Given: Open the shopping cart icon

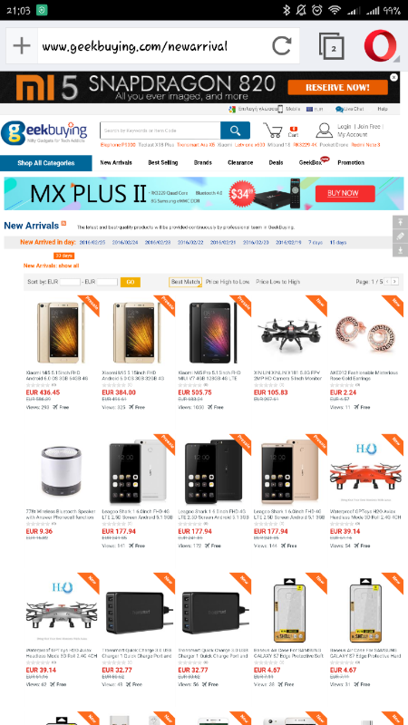Looking at the screenshot, I should tap(273, 130).
